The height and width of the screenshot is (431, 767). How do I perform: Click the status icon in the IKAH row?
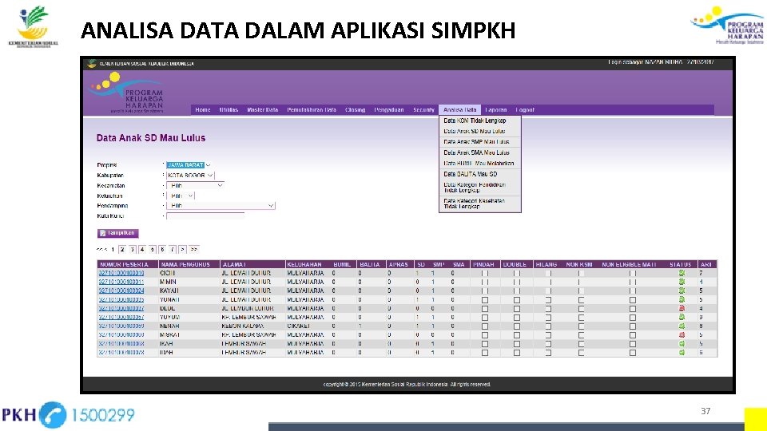(682, 343)
